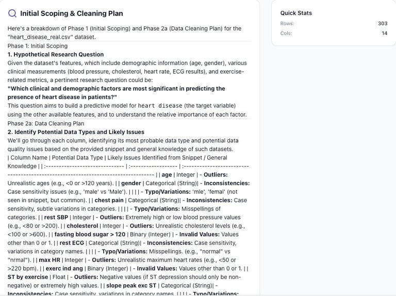Screen dimensions: 396x296
Task: Click the magnifier icon beside the plan title
Action: 12,13
